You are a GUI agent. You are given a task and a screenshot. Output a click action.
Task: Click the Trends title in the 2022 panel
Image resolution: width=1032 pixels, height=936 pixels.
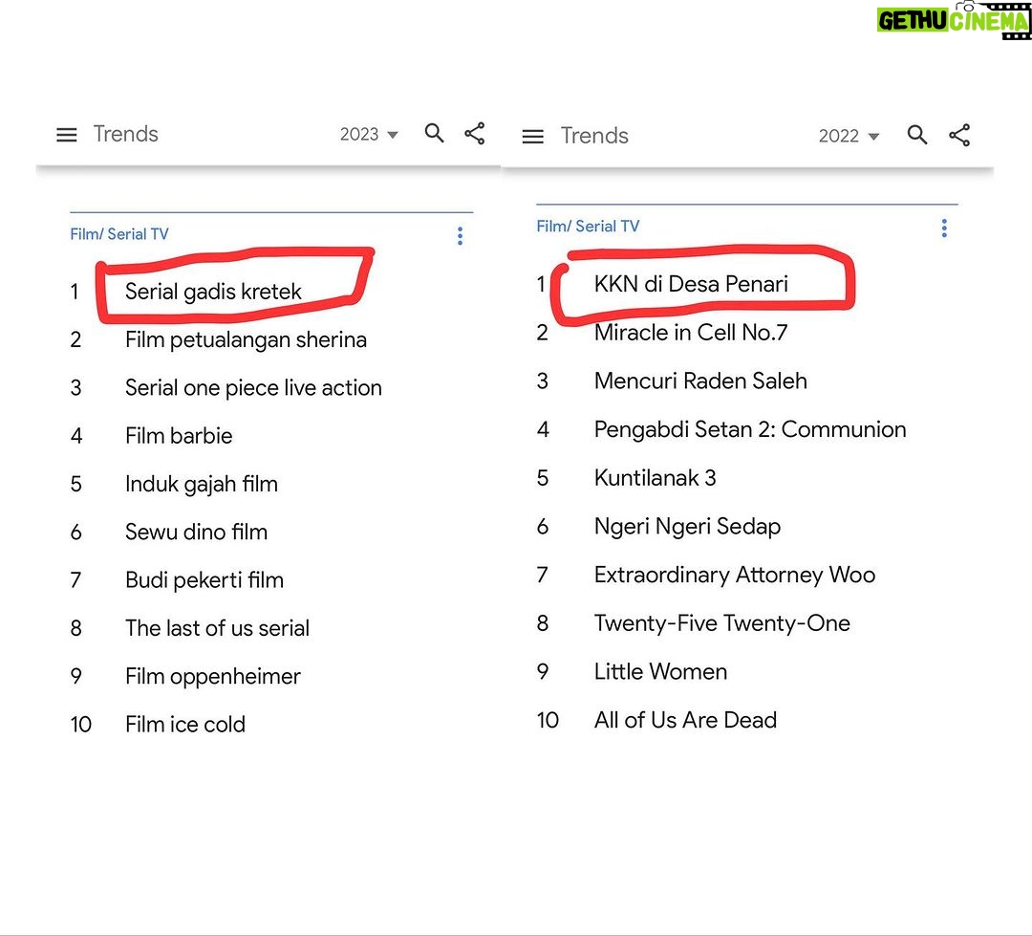pyautogui.click(x=594, y=136)
